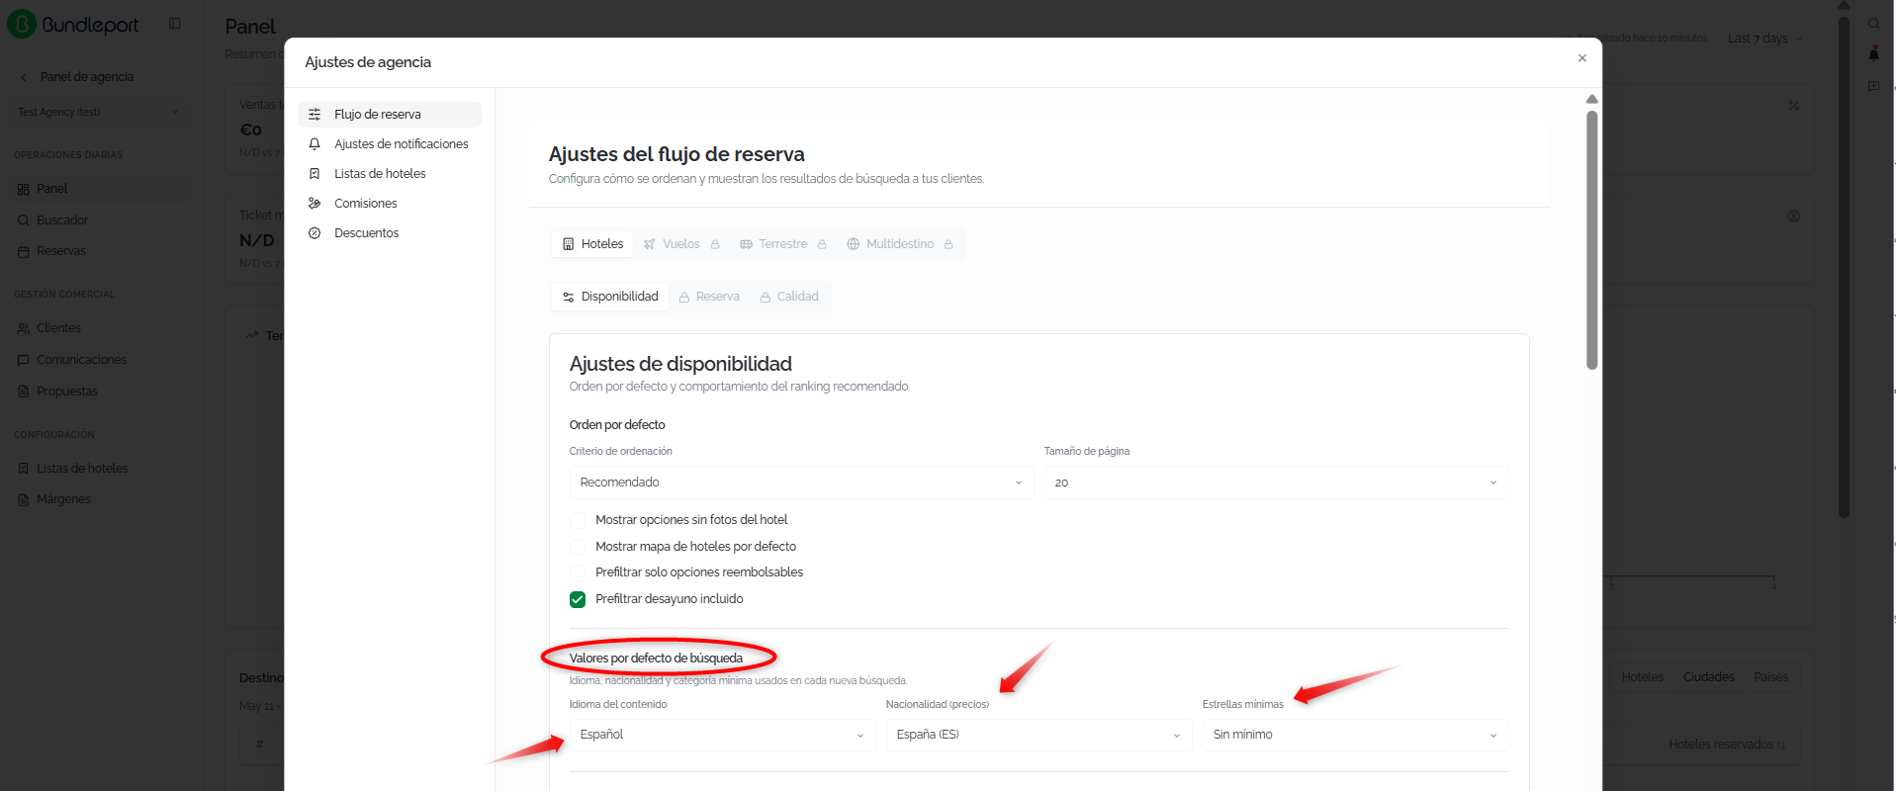Open Tamaño de página dropdown
The image size is (1896, 791).
[x=1276, y=483]
